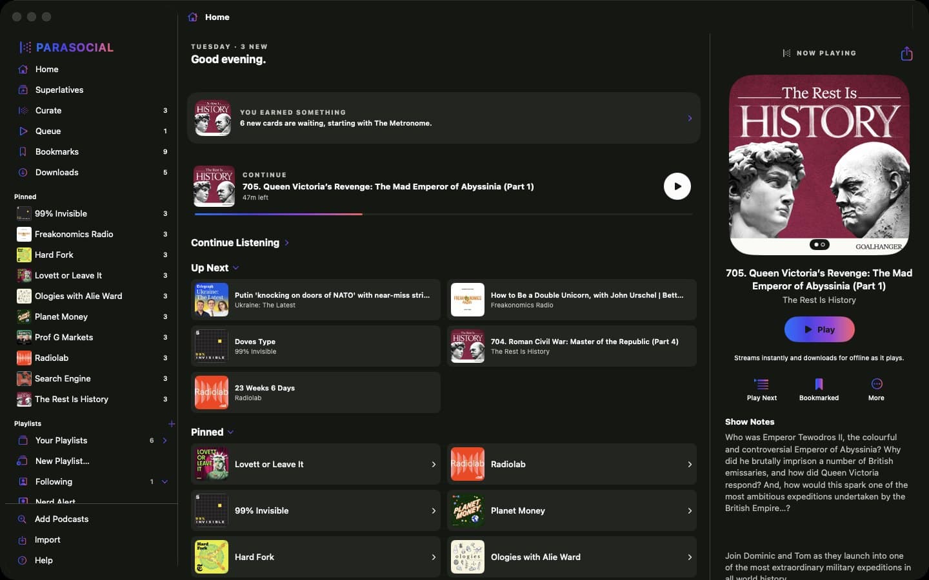Collapse the Up Next section

point(235,267)
